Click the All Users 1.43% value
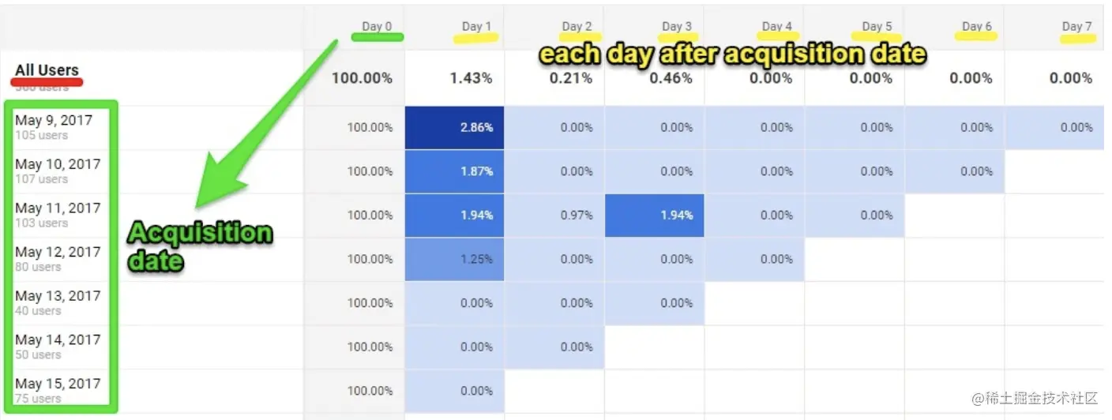1112x420 pixels. [x=471, y=78]
